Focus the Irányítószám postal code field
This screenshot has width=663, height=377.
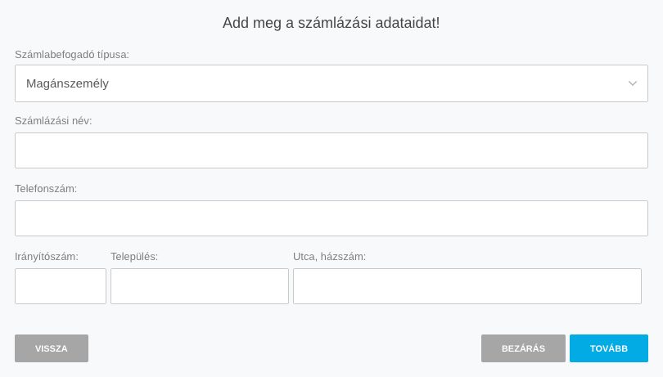[x=61, y=286]
